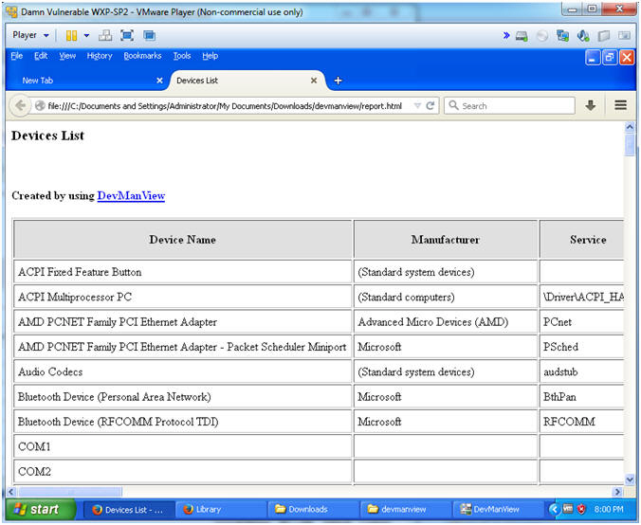
Task: Click the Search input field
Action: tap(510, 106)
